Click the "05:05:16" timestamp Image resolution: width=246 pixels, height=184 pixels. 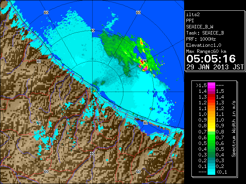point(211,59)
